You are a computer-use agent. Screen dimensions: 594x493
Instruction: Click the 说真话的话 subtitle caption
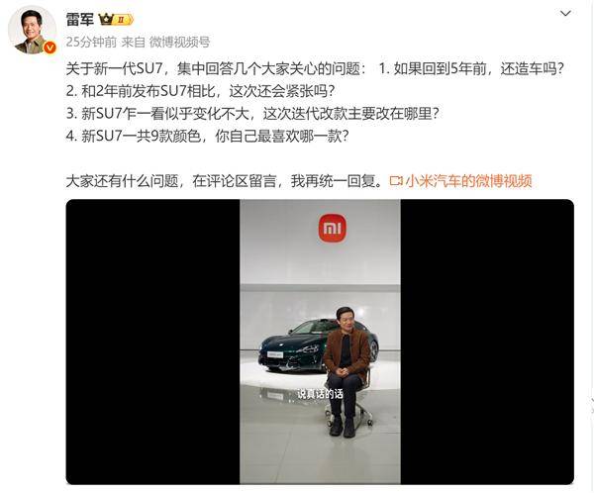320,394
